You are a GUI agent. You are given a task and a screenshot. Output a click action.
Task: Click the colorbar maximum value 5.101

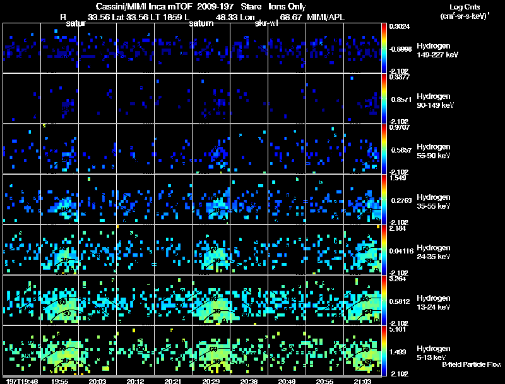398,329
